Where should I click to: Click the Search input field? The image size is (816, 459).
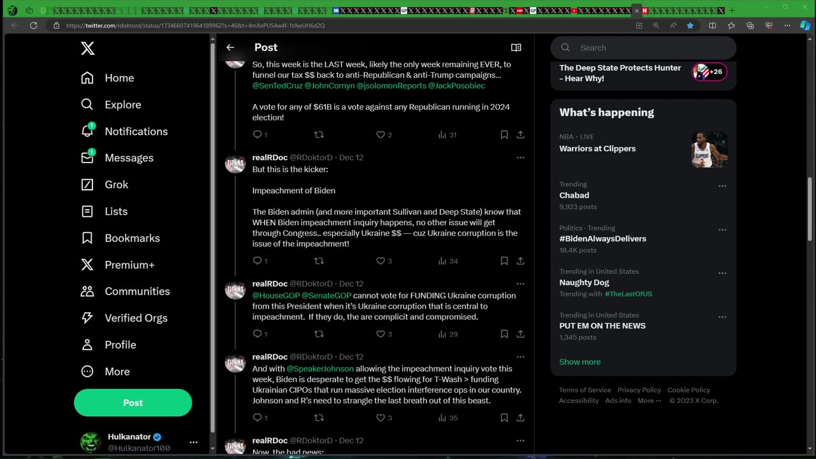click(x=643, y=48)
